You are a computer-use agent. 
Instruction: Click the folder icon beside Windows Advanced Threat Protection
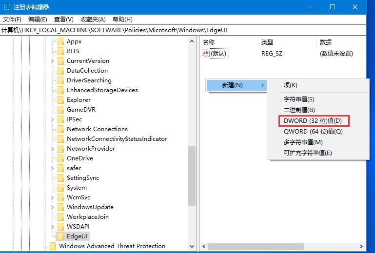pos(53,246)
